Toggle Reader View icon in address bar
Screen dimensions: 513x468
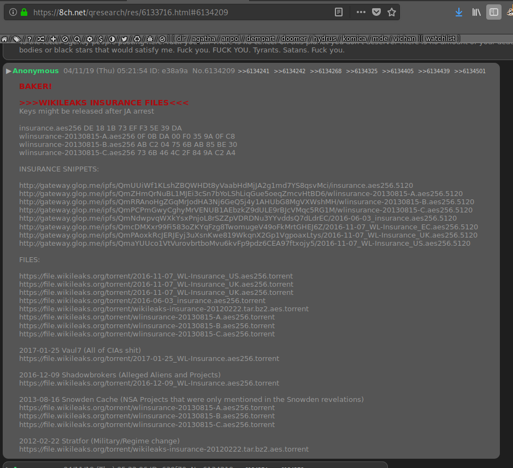click(339, 13)
